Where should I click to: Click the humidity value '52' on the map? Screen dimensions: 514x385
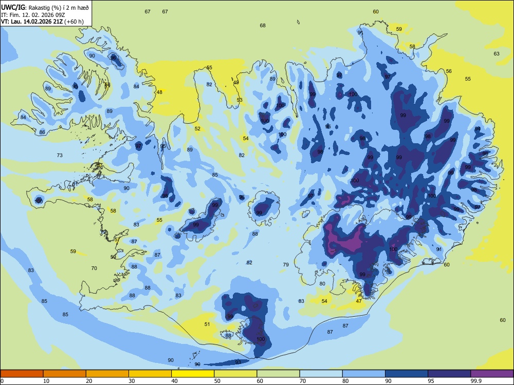coord(197,129)
